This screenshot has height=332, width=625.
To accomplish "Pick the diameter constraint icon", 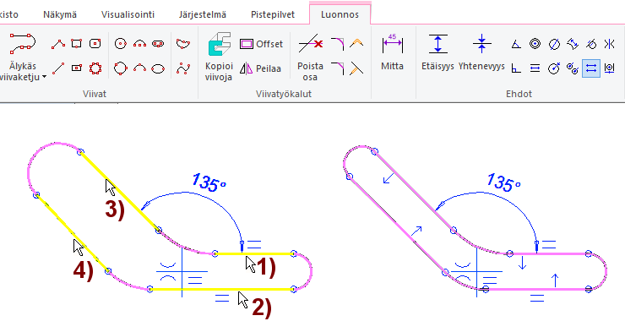I will (554, 44).
